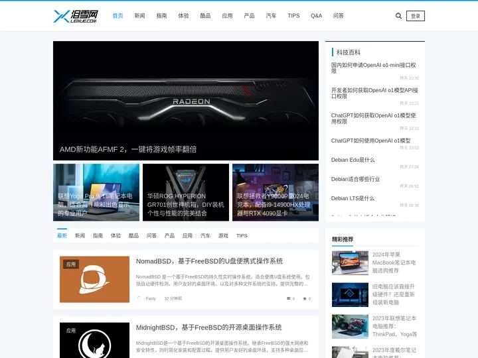Open the 联想Yoga Pro 9i featured card
478x358 pixels.
[x=96, y=192]
